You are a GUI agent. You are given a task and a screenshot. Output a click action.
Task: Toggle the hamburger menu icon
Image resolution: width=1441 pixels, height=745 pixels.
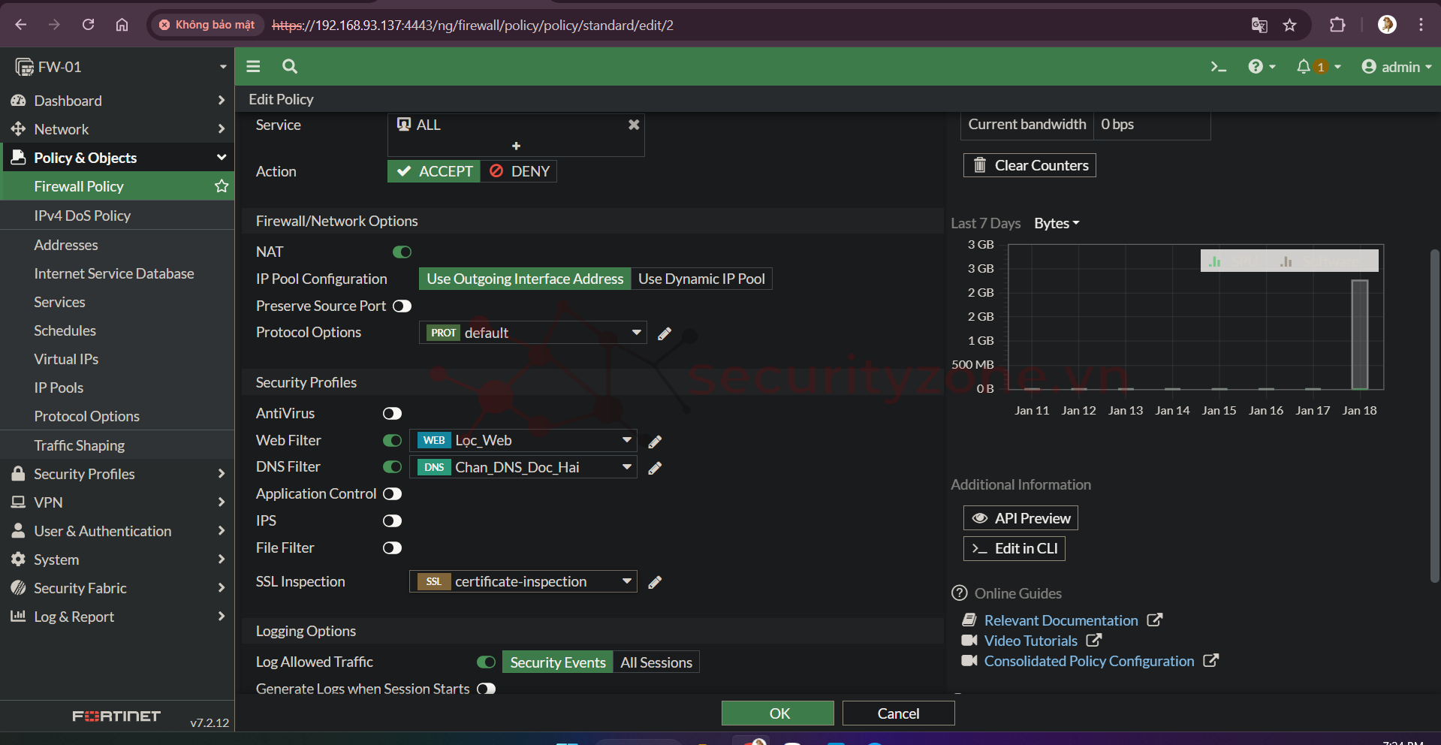[x=253, y=67]
